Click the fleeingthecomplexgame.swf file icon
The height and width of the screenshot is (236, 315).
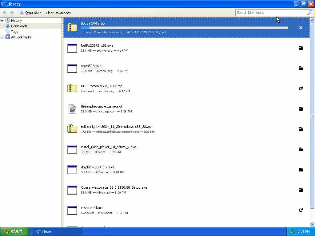pos(72,109)
